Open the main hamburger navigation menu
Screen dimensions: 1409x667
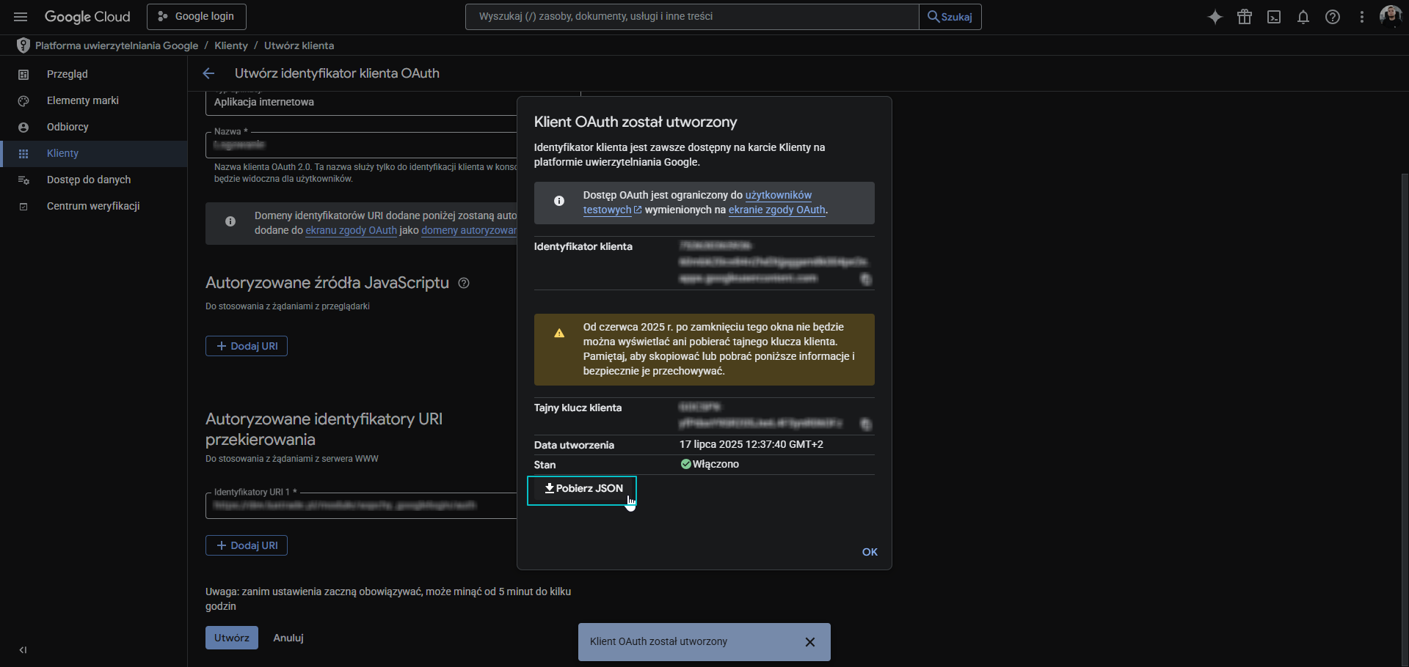pos(21,17)
